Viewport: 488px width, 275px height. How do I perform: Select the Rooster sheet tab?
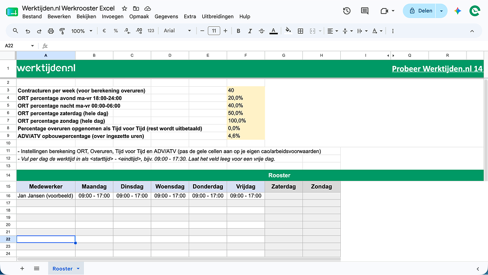(62, 269)
